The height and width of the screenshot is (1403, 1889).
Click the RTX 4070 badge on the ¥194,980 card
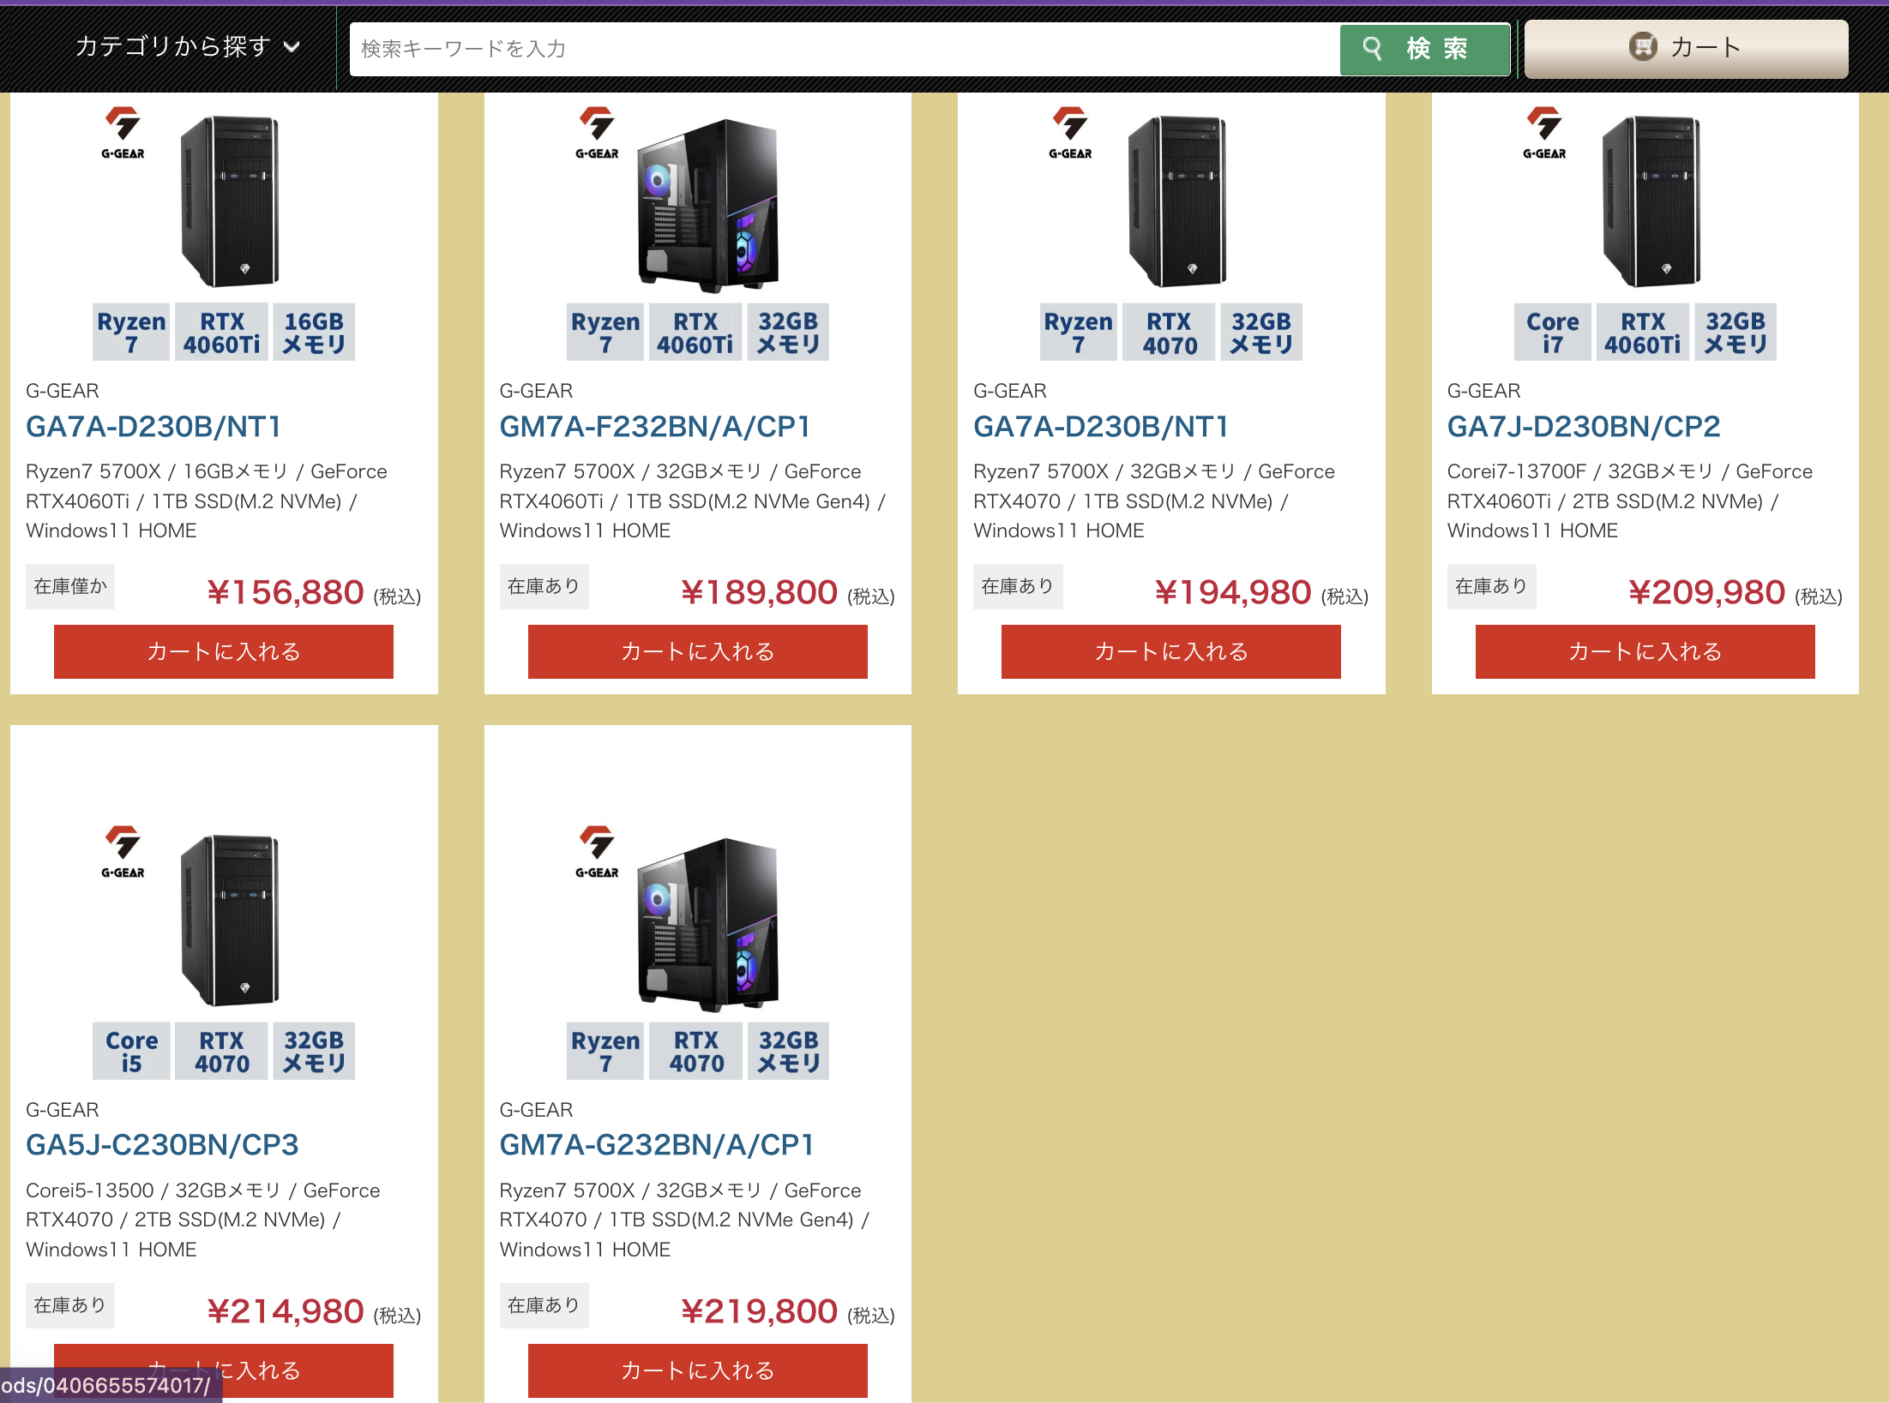coord(1170,333)
